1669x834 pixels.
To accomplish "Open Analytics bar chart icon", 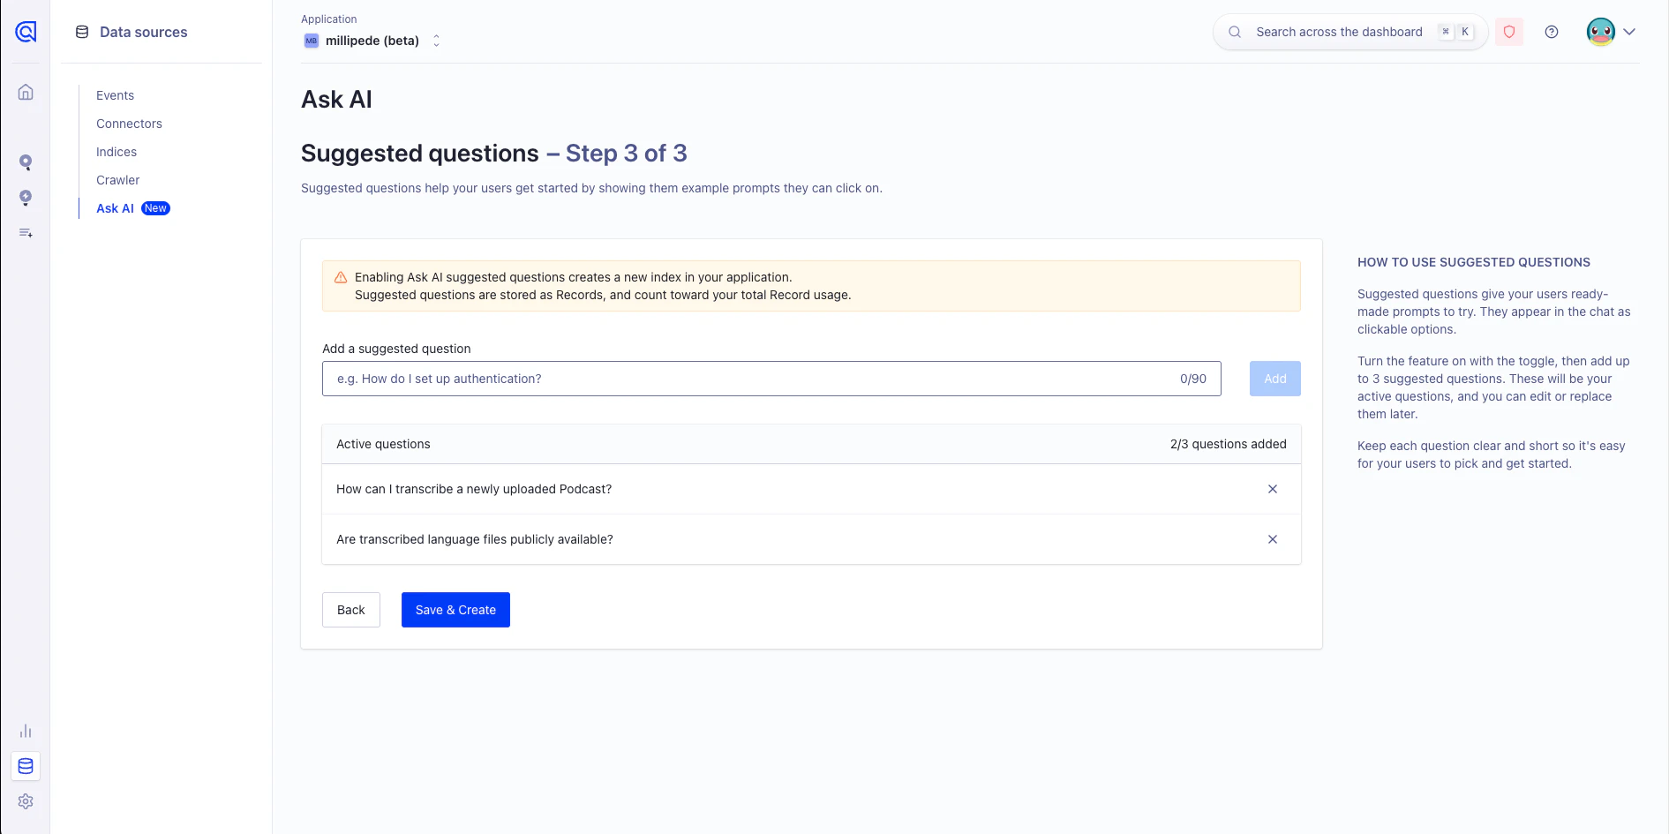I will pos(25,731).
